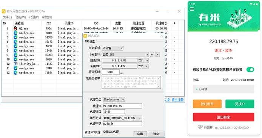Close the 域名系统 dialog
This screenshot has width=262, height=138.
162,36
